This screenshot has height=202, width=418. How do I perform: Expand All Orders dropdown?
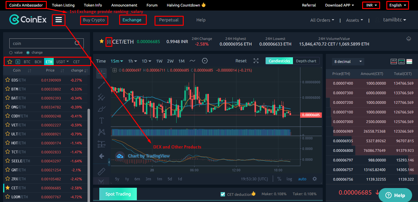tap(322, 20)
